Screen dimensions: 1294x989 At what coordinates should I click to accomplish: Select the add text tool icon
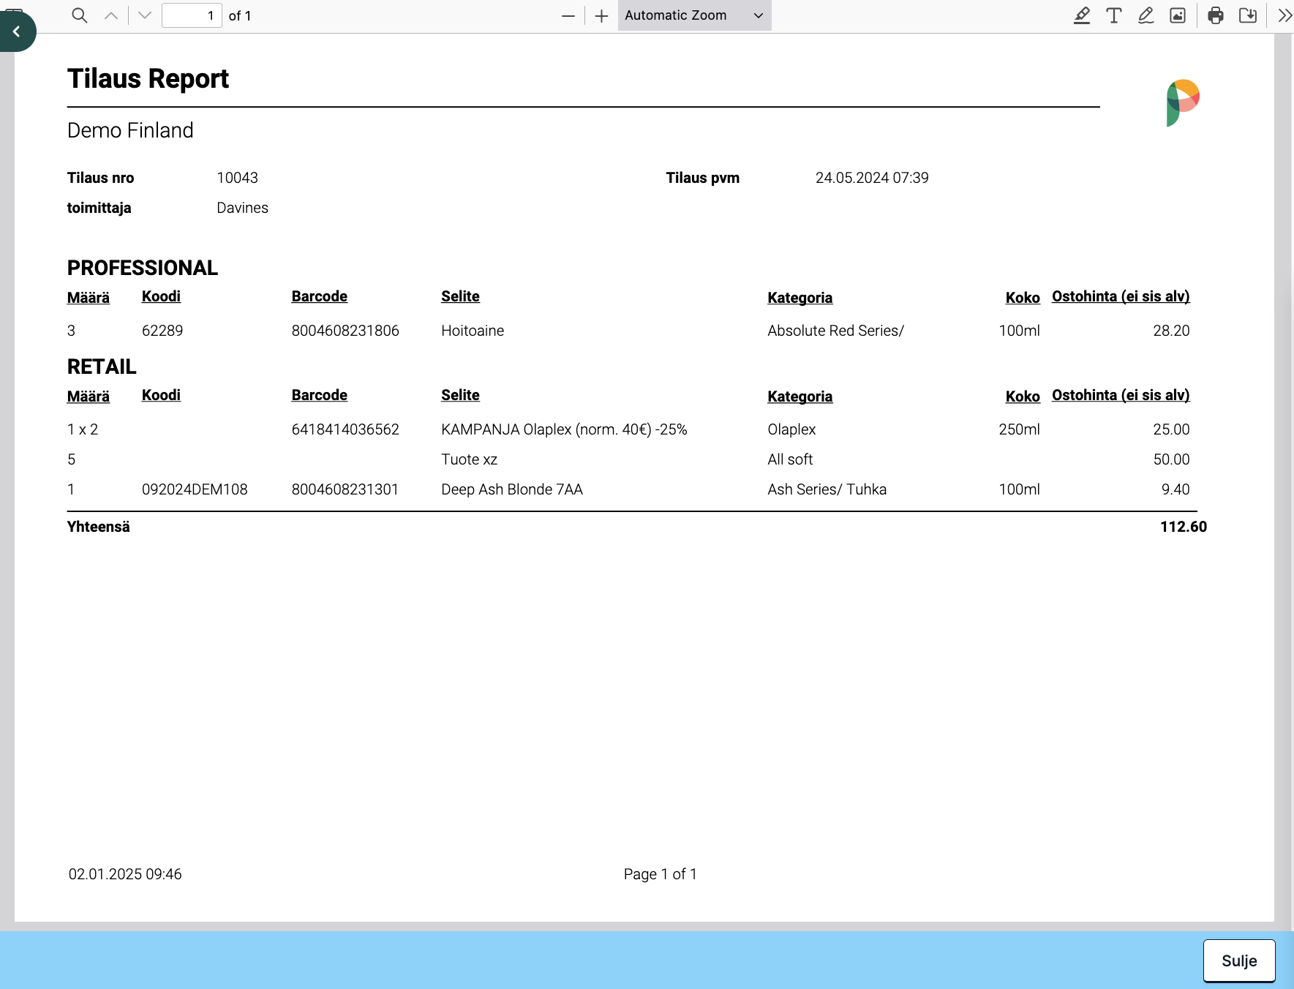tap(1114, 15)
